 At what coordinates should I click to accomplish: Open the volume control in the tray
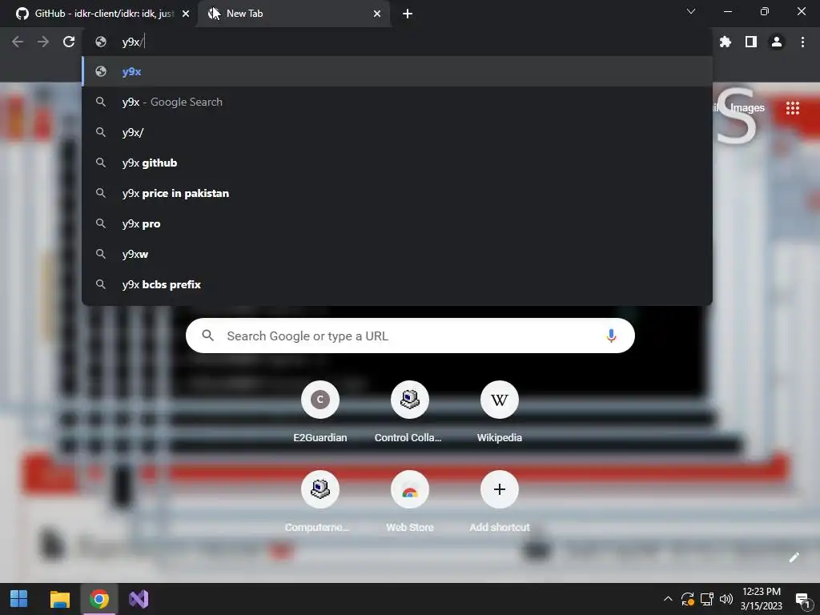click(726, 599)
